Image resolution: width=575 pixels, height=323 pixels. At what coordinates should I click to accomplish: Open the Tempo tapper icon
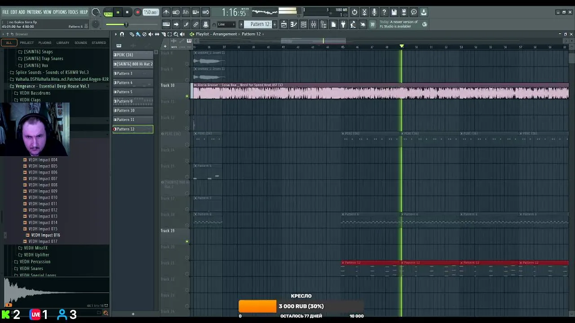(353, 24)
